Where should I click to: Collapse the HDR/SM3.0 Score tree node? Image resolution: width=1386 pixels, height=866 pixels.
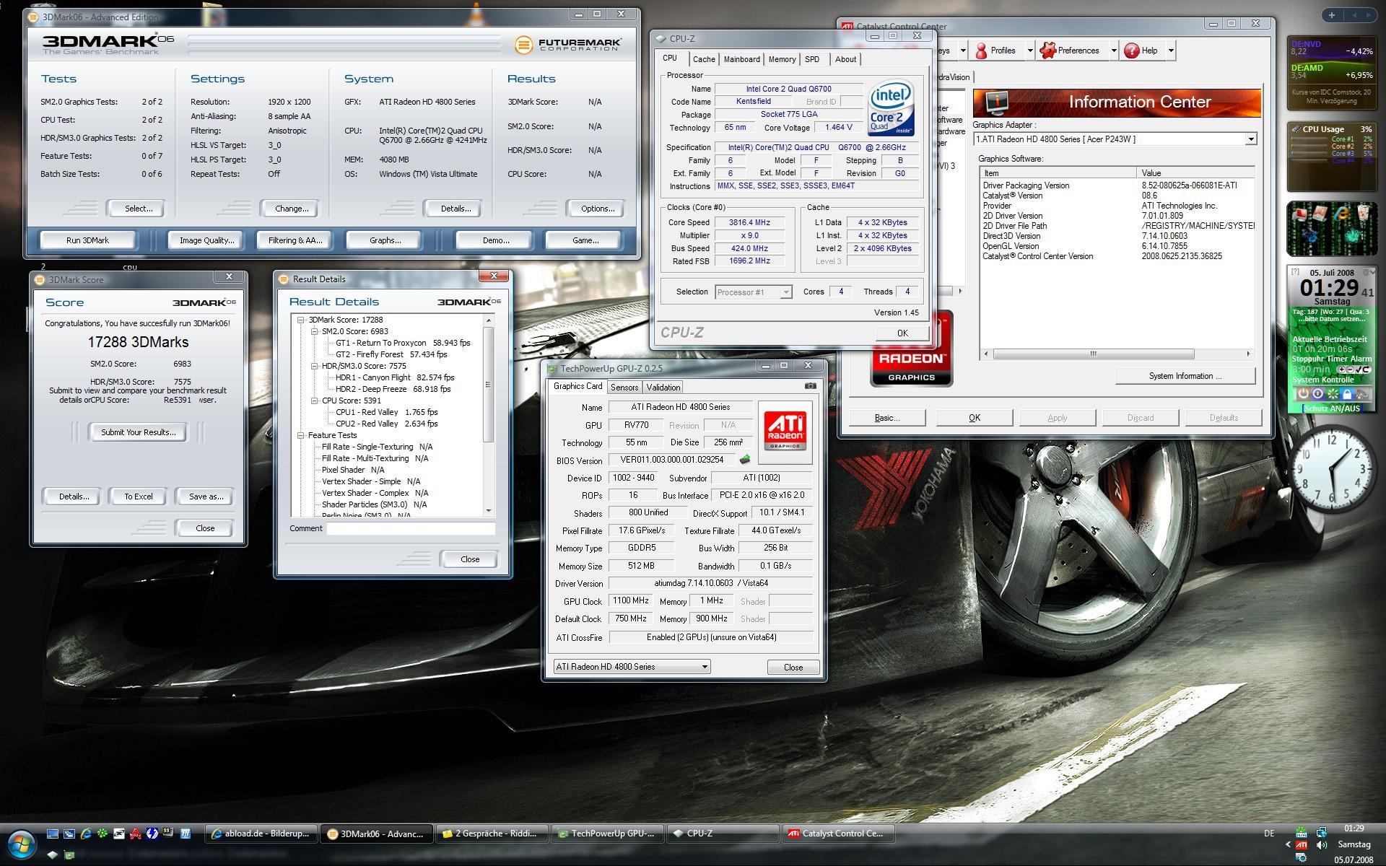coord(315,366)
